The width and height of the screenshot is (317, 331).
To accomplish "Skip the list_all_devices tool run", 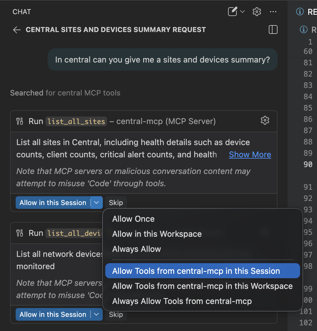I will click(116, 315).
